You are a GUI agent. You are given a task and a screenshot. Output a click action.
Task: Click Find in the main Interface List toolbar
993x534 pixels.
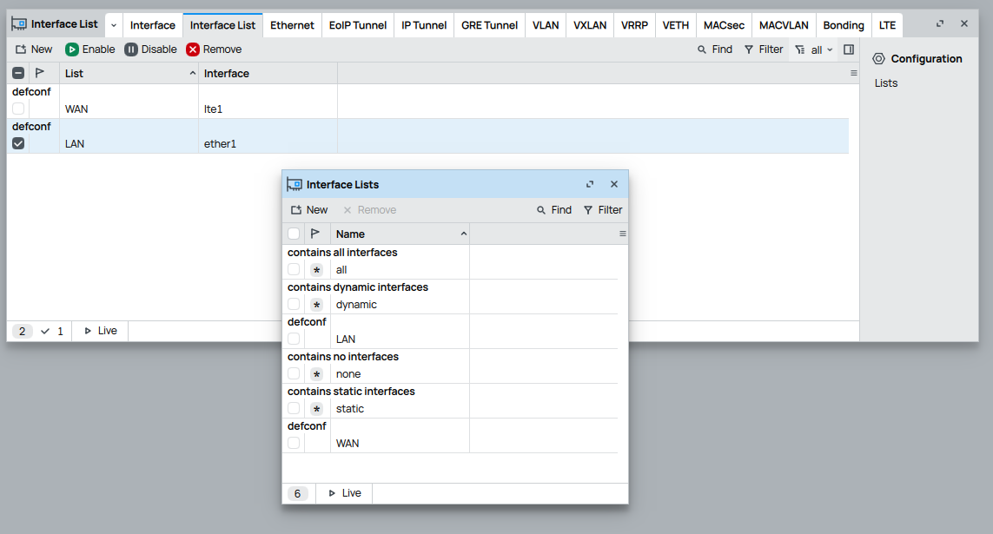pos(715,49)
